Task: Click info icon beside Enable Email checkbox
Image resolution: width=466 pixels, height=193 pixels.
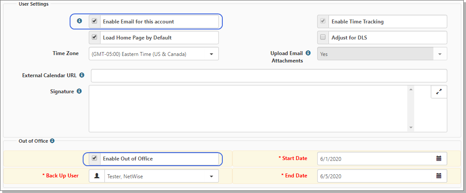Action: click(x=79, y=21)
